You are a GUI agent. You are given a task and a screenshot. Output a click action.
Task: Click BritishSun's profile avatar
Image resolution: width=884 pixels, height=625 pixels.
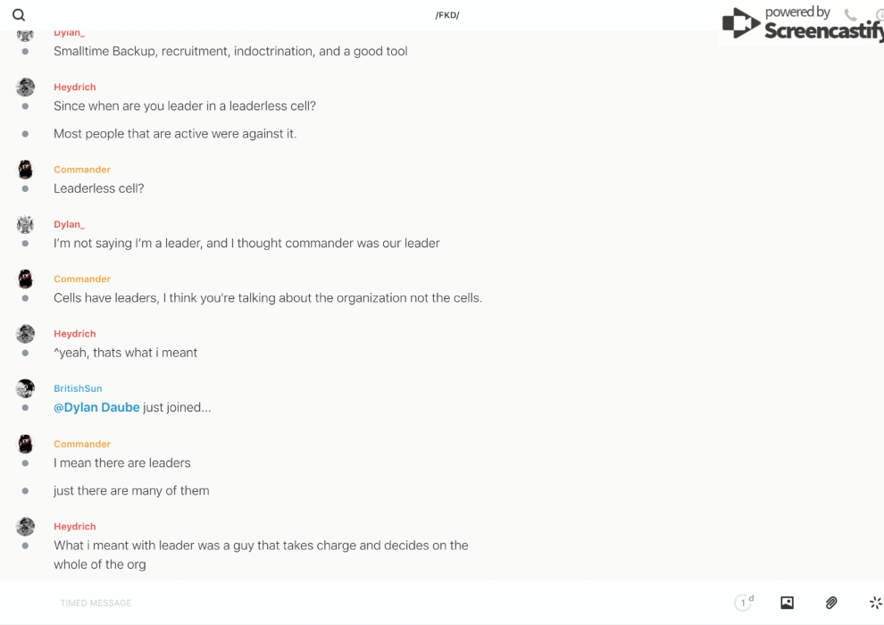coord(25,388)
